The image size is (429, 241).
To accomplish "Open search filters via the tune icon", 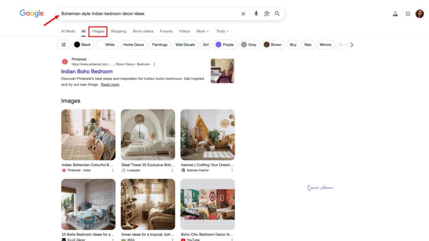I will pos(63,44).
